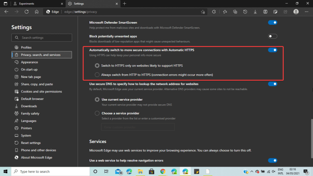313x176 pixels.
Task: Open Reset settings section
Action: point(42,143)
